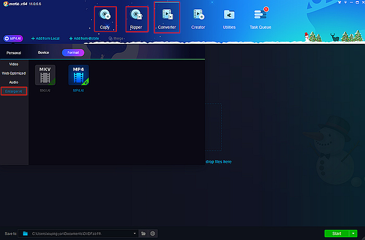365x240 pixels.
Task: Click Add from Local
Action: 45,39
